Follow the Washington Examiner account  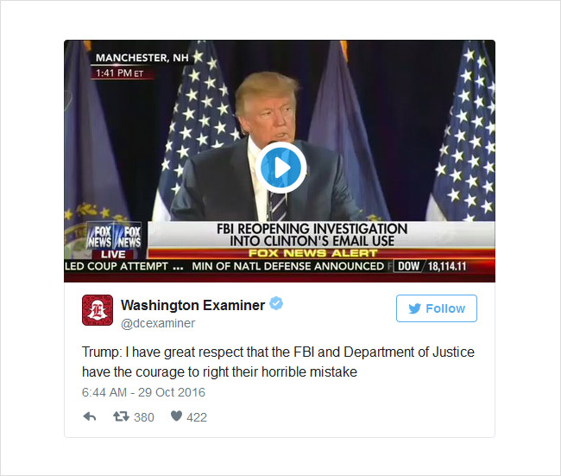[x=437, y=308]
